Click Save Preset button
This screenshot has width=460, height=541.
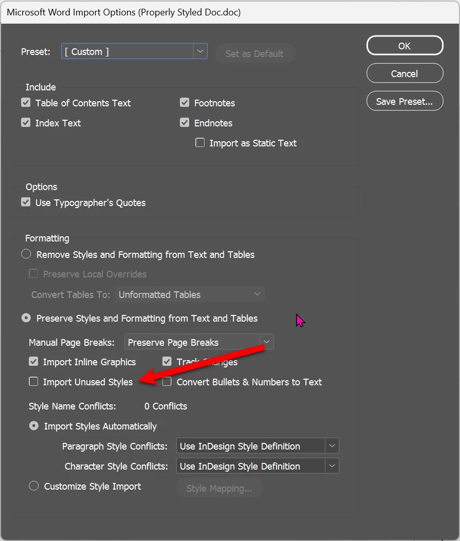(404, 101)
